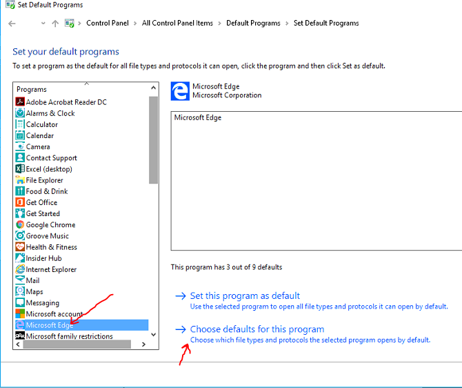Viewport: 462px width, 388px height.
Task: Click the Control Panel address bar icon
Action: tap(70, 23)
